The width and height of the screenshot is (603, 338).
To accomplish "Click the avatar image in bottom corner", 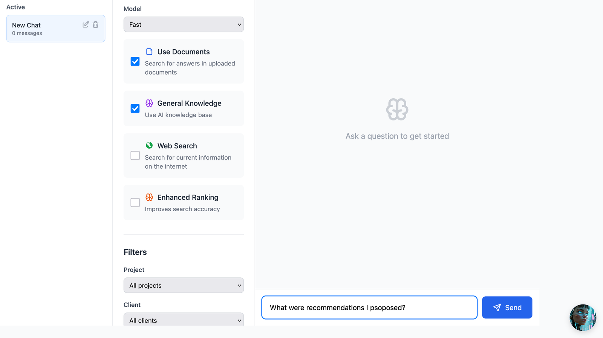I will 583,318.
